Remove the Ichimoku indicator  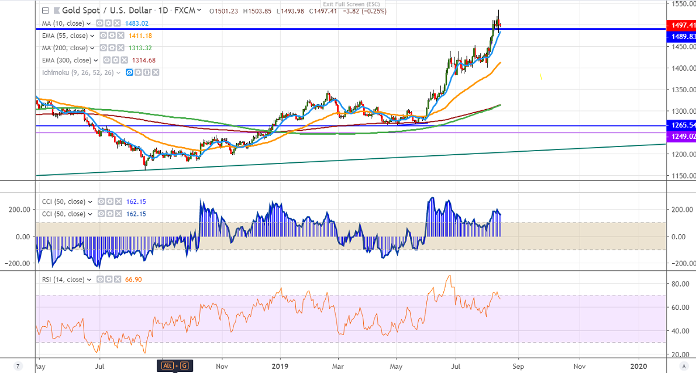point(156,72)
